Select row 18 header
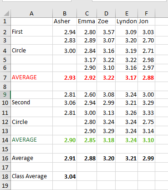This screenshot has height=190, width=168. coord(5,176)
